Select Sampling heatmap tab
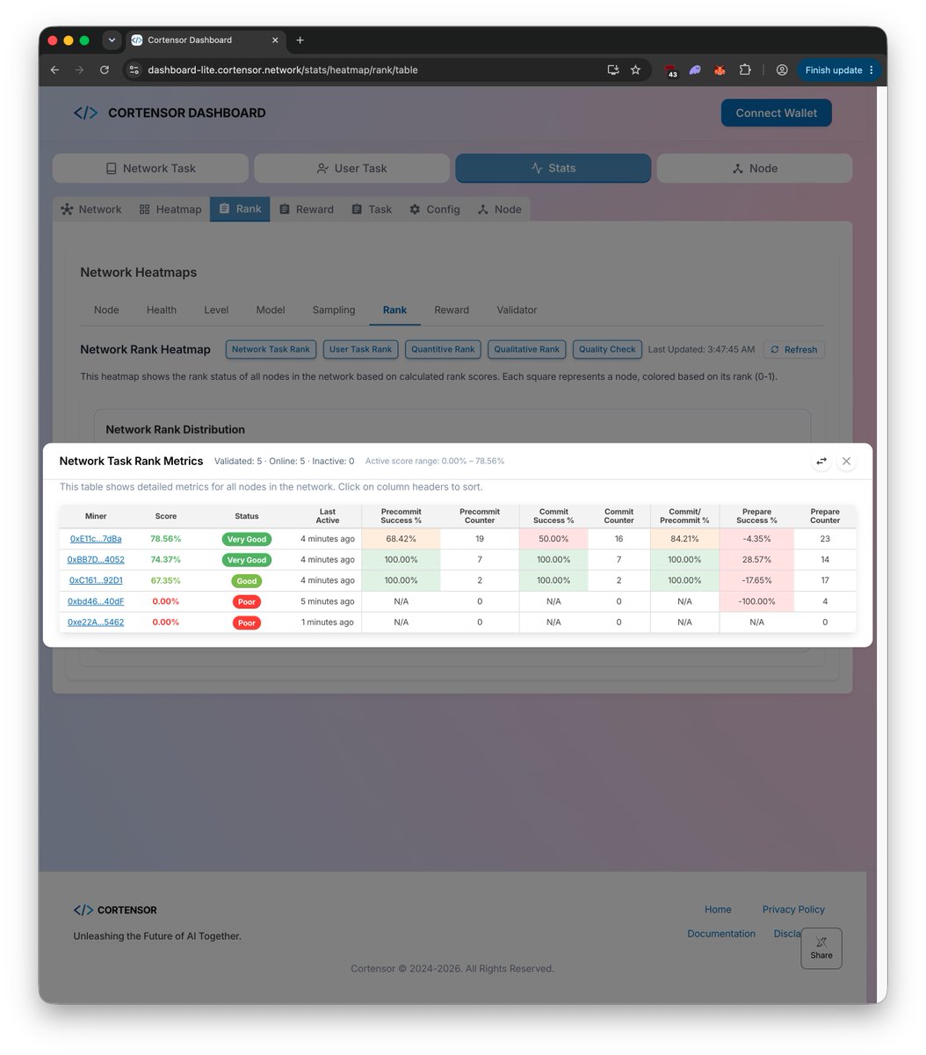 [x=334, y=309]
